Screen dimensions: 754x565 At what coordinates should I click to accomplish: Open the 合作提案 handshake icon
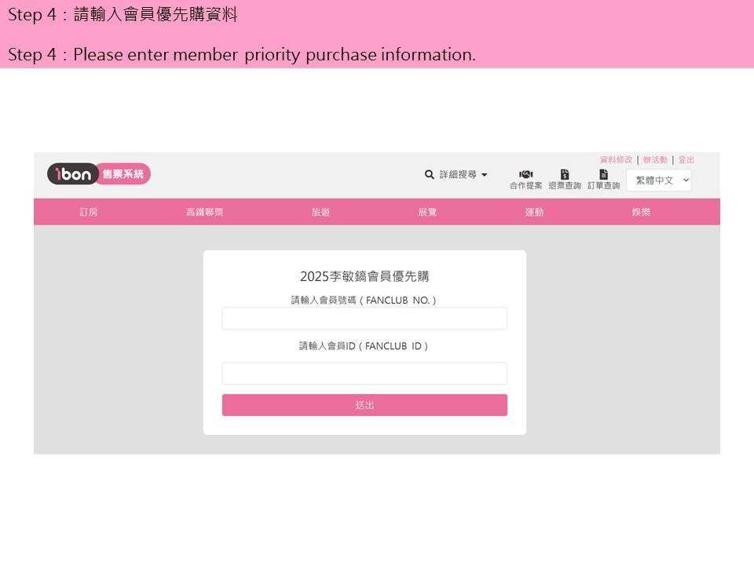[525, 175]
